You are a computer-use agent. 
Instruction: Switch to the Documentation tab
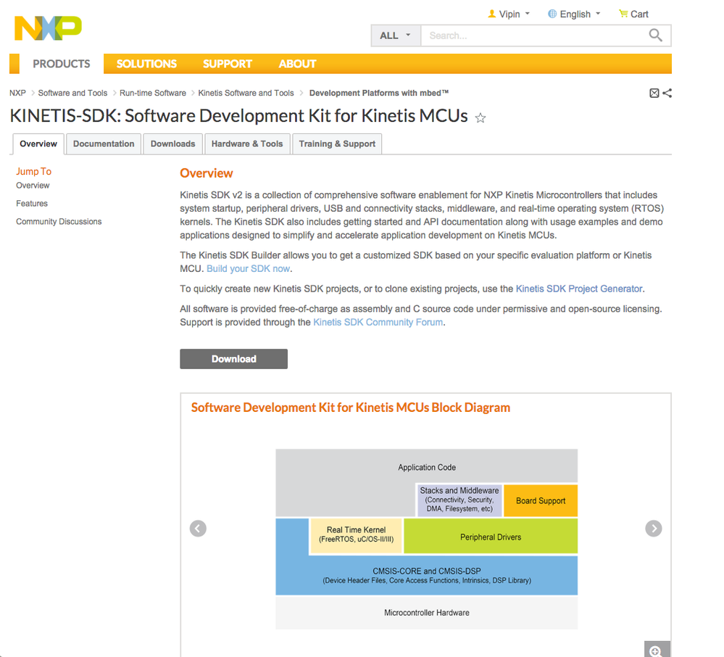(x=104, y=144)
